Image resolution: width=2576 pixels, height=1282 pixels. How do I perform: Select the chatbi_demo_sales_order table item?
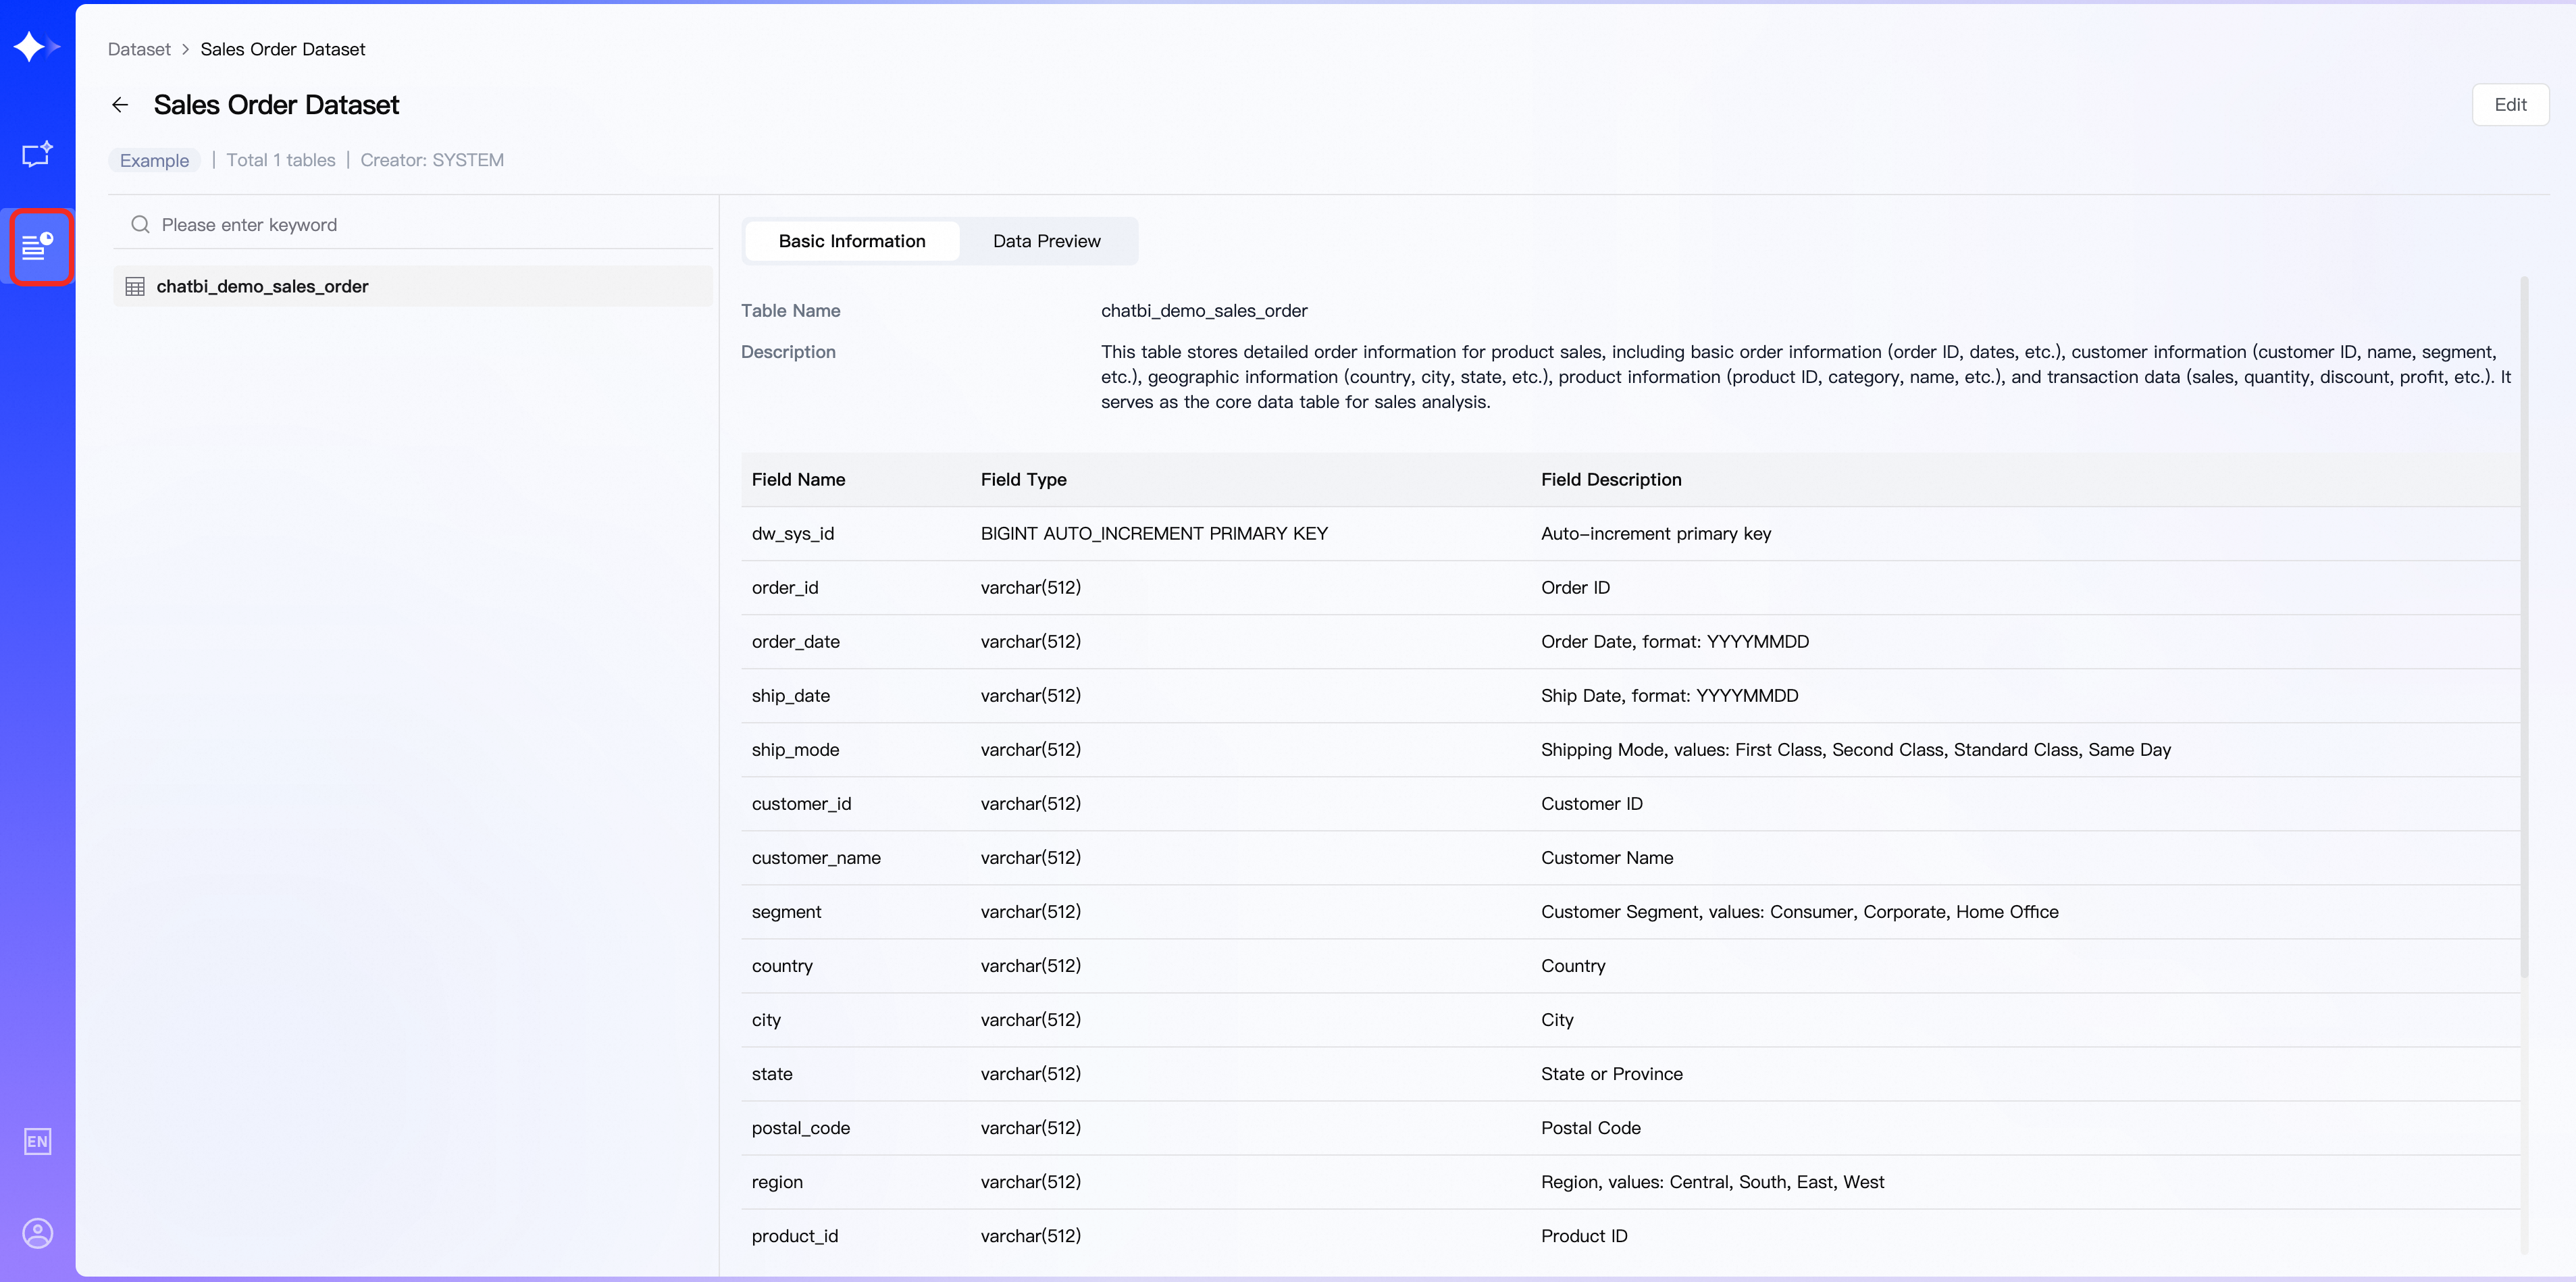pos(262,287)
